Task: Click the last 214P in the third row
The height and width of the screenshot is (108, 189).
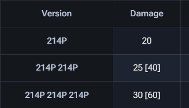Action: coord(79,95)
